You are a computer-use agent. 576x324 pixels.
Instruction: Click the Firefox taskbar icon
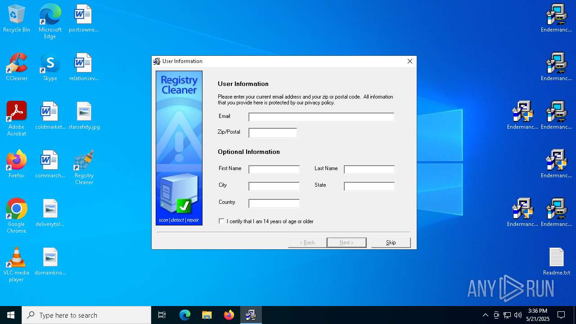pyautogui.click(x=229, y=315)
